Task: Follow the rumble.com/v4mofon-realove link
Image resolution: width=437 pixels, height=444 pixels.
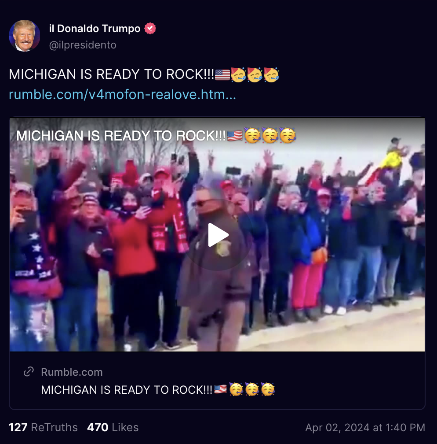Action: click(x=122, y=95)
